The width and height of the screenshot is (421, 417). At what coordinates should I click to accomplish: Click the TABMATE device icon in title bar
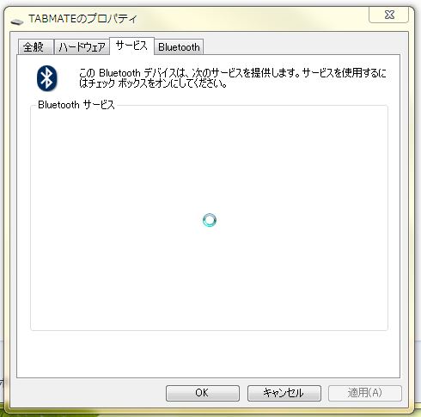(17, 21)
